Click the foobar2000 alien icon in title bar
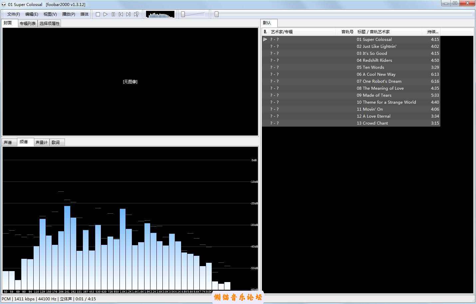476x304 pixels. tap(4, 4)
